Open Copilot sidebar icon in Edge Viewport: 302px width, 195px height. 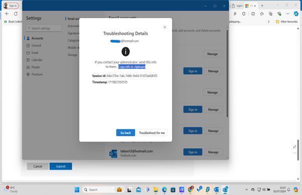coord(296,13)
